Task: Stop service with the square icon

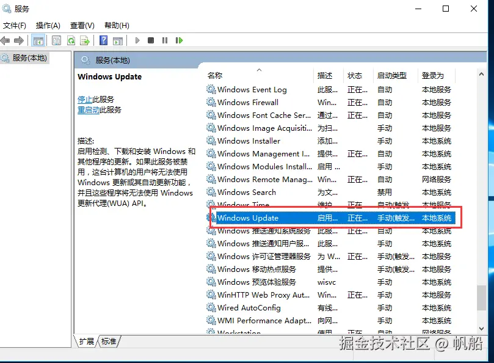Action: coord(151,40)
